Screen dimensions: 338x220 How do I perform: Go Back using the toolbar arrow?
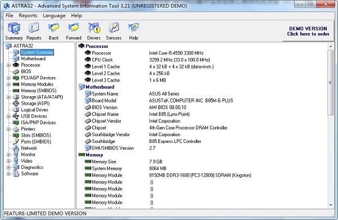[54, 31]
